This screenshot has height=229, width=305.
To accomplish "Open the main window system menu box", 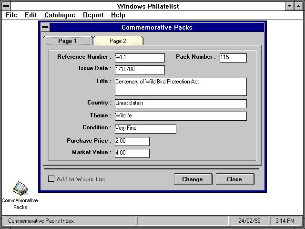I will (x=7, y=6).
